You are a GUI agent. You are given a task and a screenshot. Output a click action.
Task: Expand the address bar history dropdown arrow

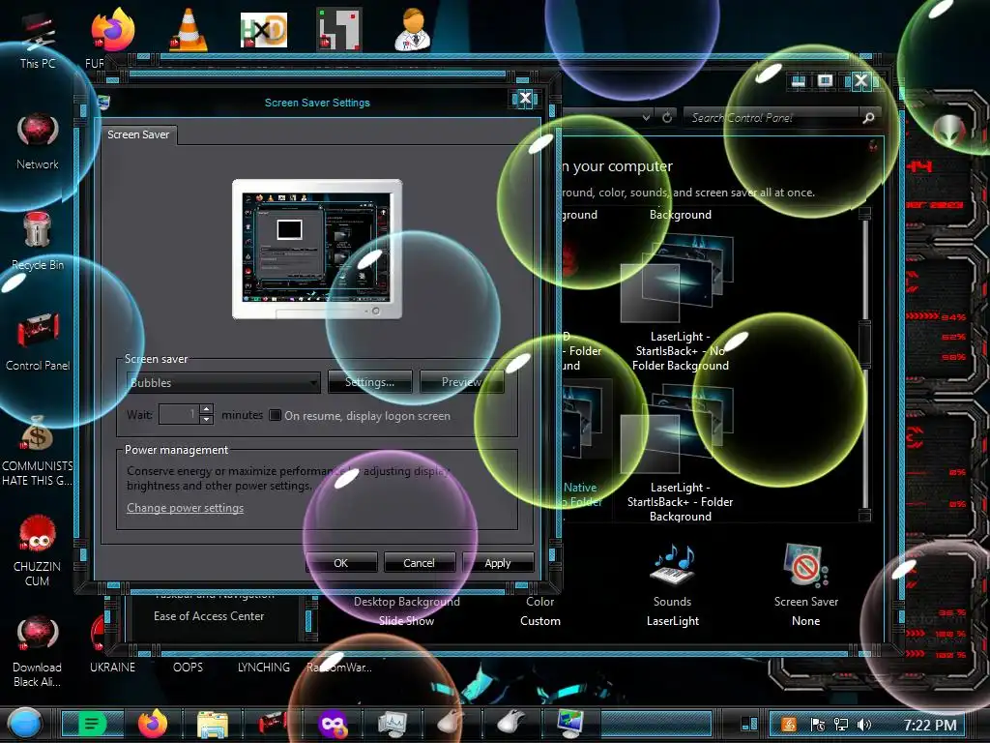pos(646,117)
